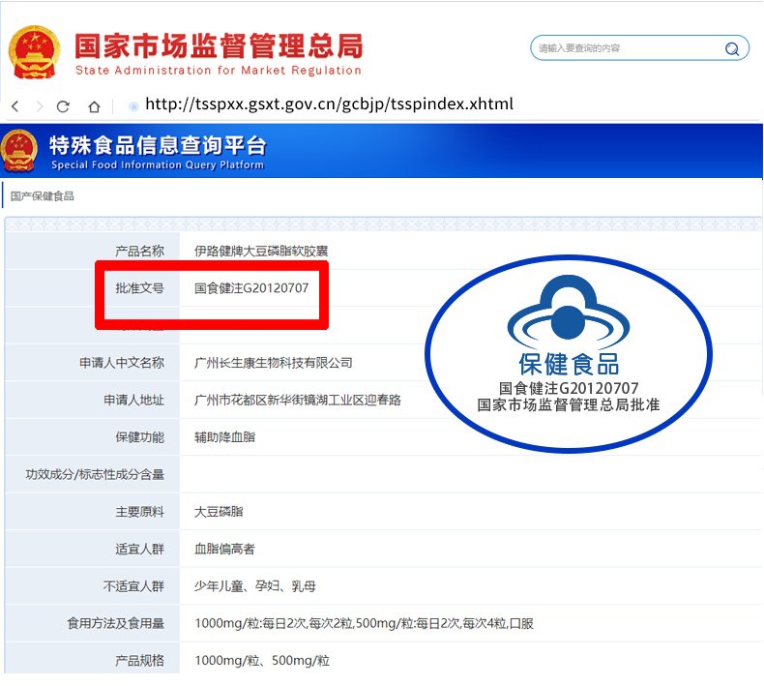Focus the 请输入要查询的内容 search field
This screenshot has width=764, height=686.
coord(639,47)
